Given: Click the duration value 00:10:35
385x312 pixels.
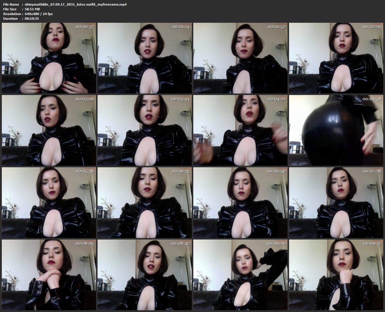Looking at the screenshot, I should click(32, 19).
